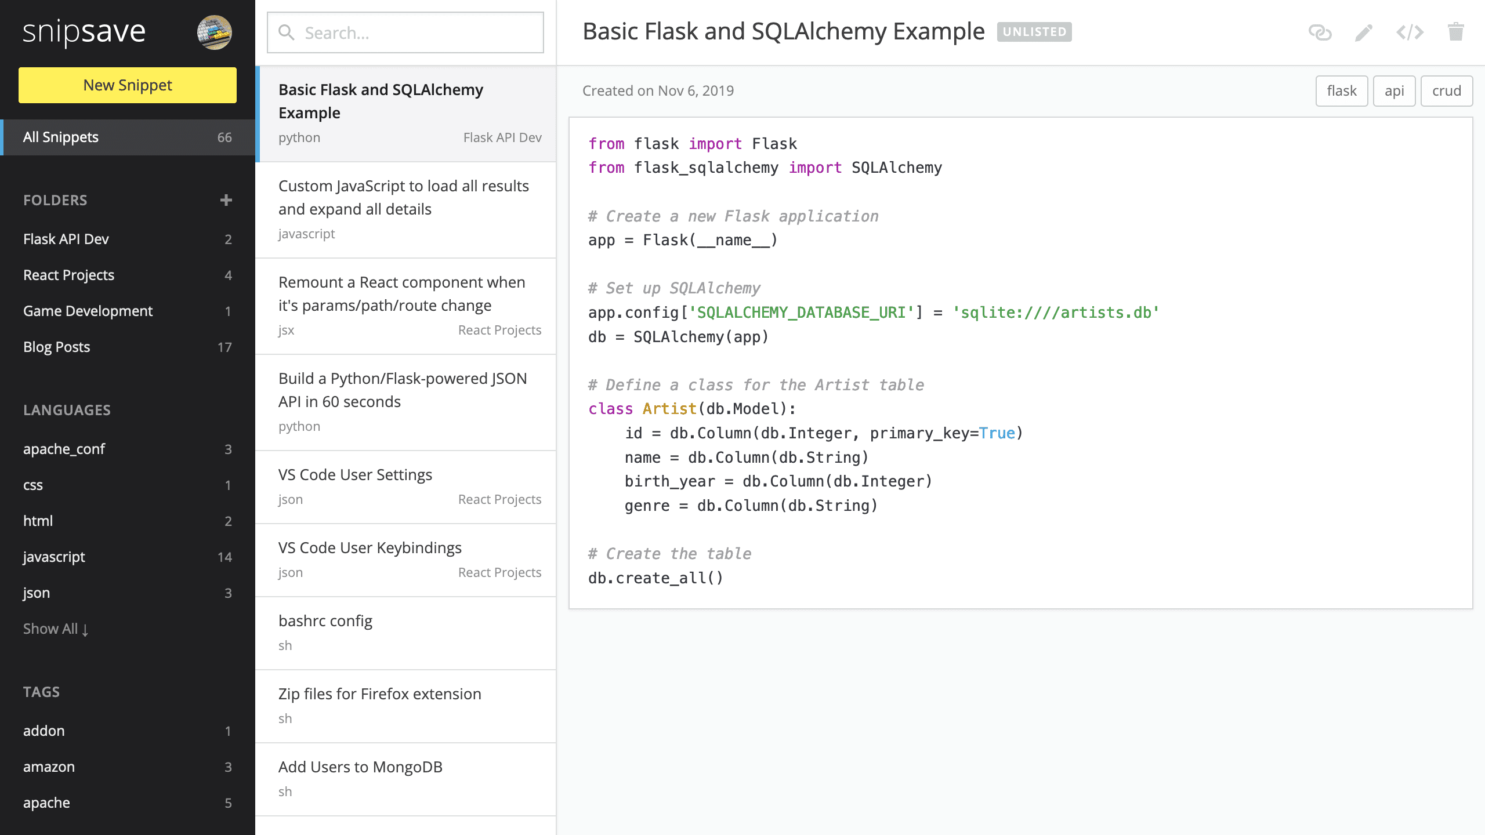
Task: Select Basic Flask and SQLAlchemy Example snippet
Action: click(405, 114)
